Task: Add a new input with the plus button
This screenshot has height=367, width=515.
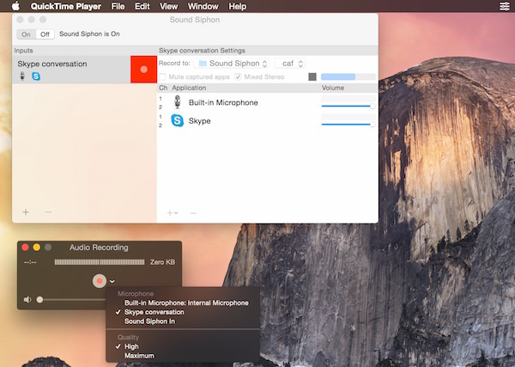Action: pyautogui.click(x=26, y=212)
